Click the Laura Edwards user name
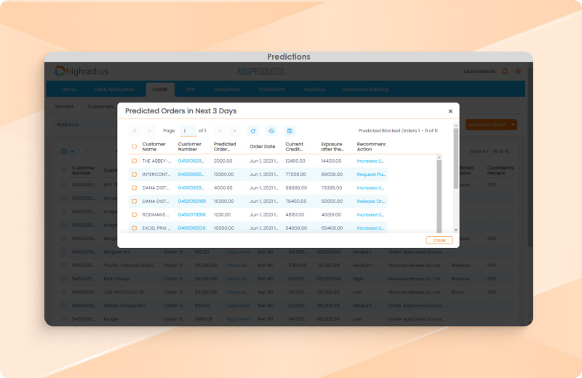582x378 pixels. tap(479, 71)
